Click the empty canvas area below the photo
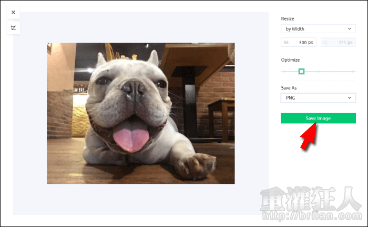This screenshot has height=227, width=368. click(140, 199)
